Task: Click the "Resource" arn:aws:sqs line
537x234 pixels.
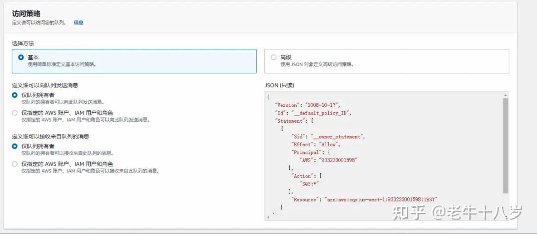Action: tap(364, 200)
